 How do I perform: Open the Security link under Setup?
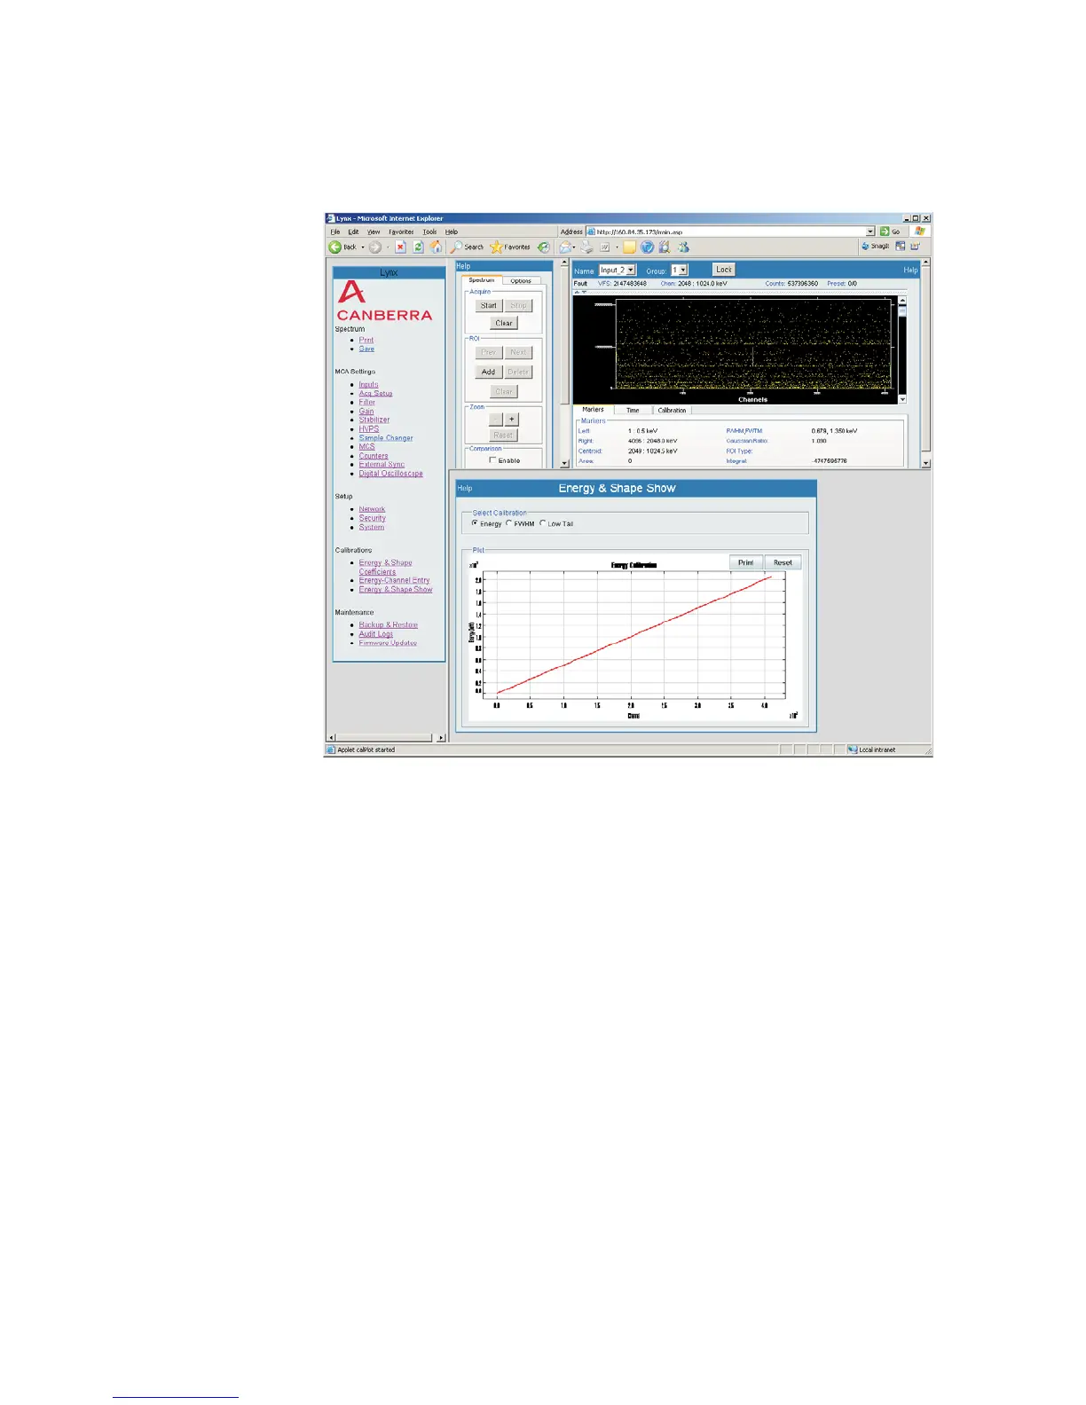[x=372, y=518]
